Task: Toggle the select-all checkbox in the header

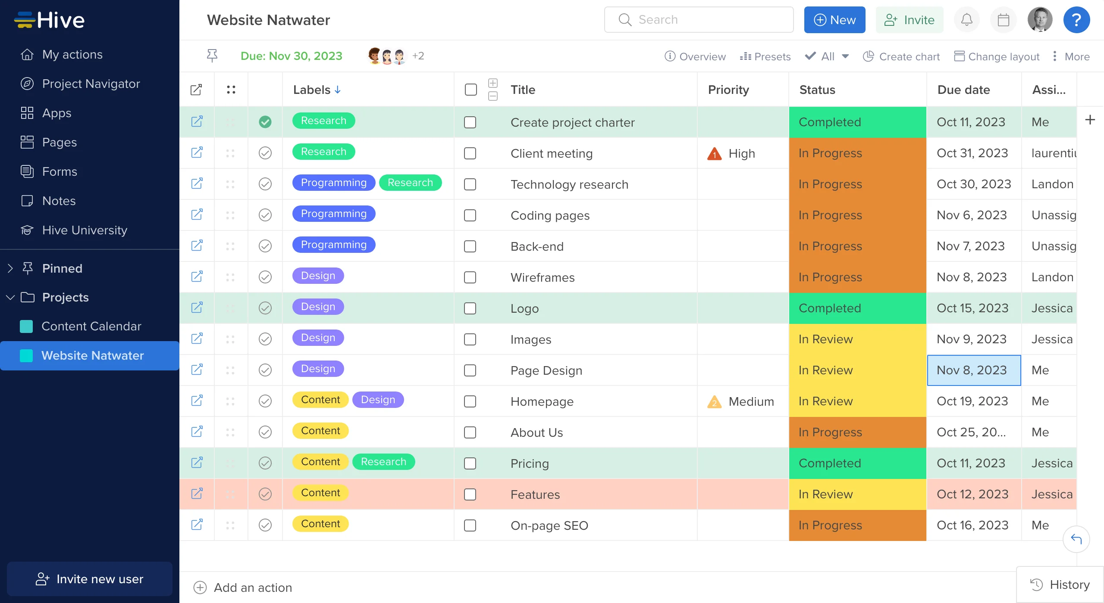Action: [471, 90]
